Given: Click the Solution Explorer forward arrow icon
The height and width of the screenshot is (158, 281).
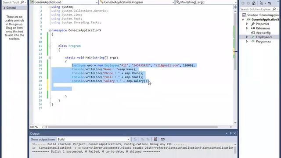Looking at the screenshot, I should tap(248, 3).
